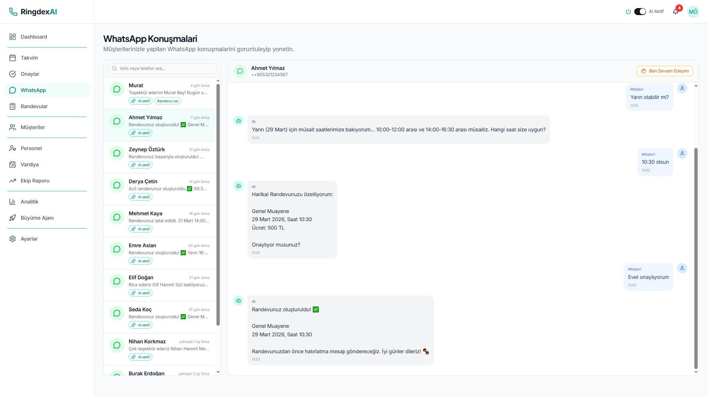Image resolution: width=708 pixels, height=397 pixels.
Task: Click AI aktif badge under Mehmet Kaya
Action: click(x=140, y=229)
